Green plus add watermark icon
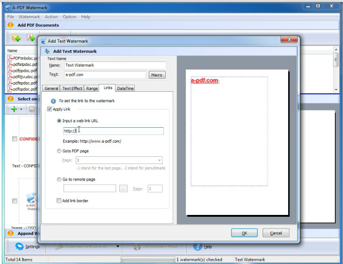The image size is (343, 264). 14,109
